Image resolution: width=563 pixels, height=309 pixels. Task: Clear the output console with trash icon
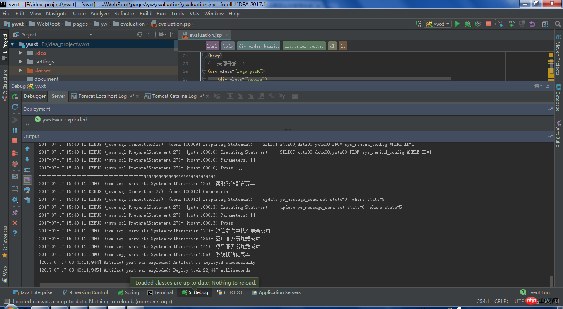coord(27,200)
